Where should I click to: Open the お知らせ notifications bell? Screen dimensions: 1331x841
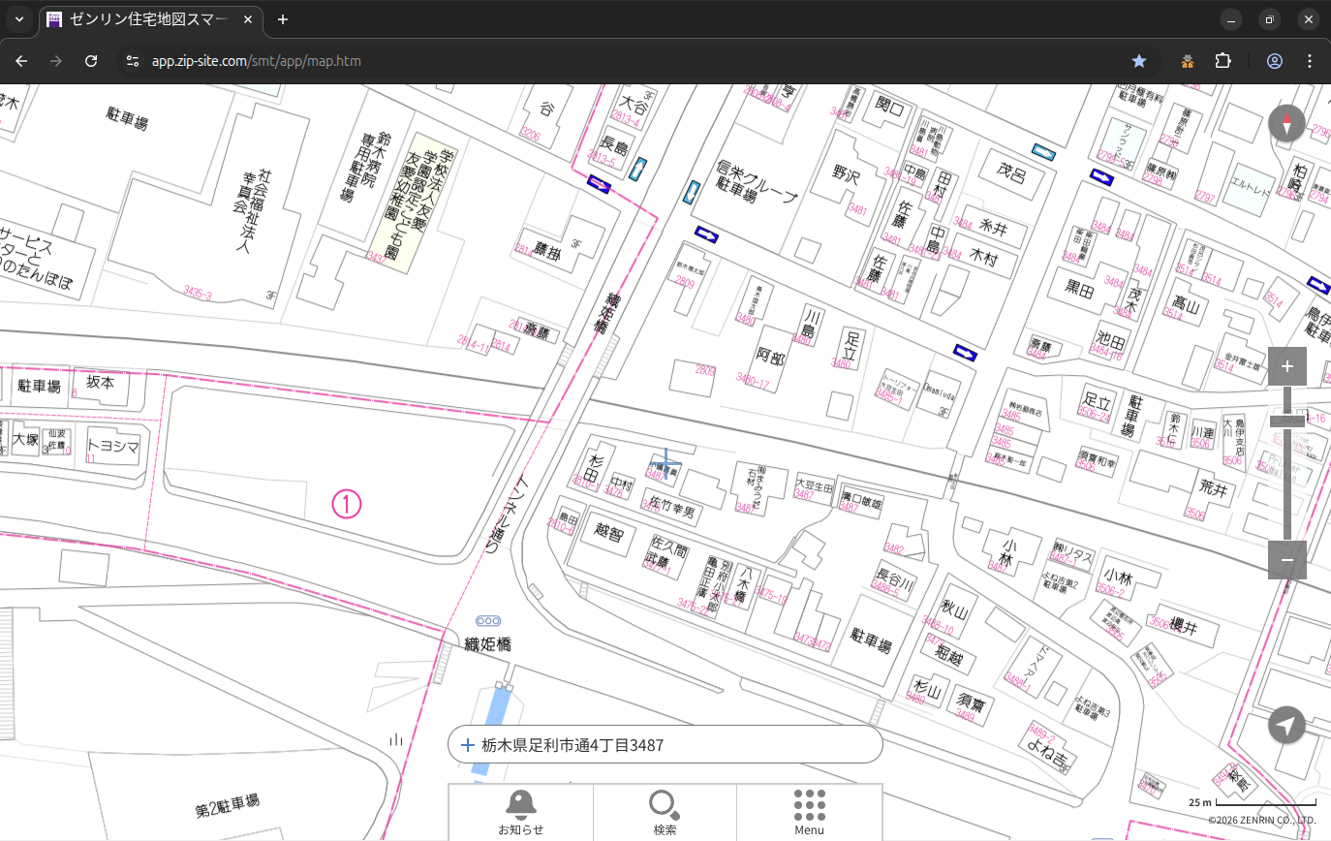click(x=520, y=810)
